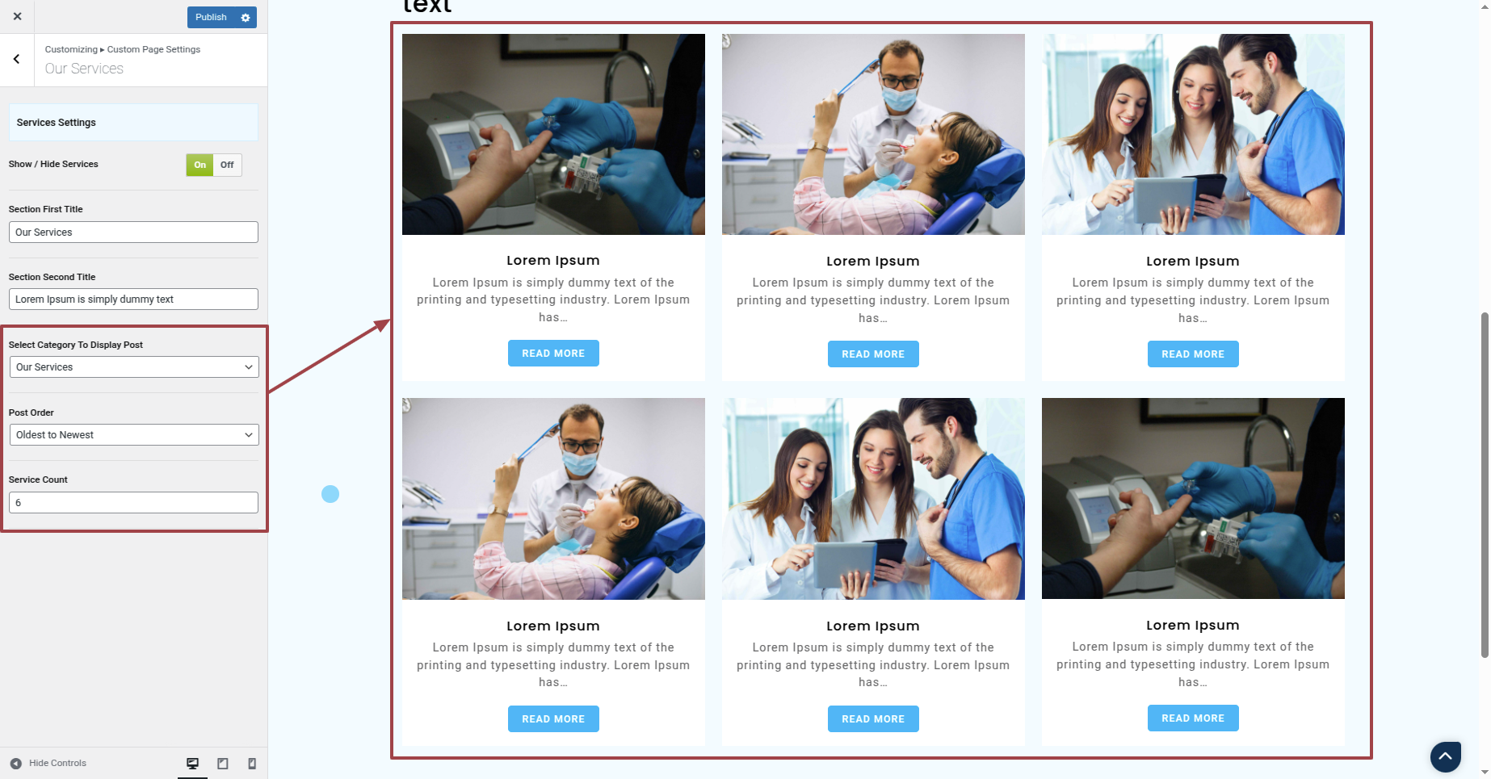Click Read More on bottom-right service card
Viewport: 1491px width, 779px height.
point(1193,718)
